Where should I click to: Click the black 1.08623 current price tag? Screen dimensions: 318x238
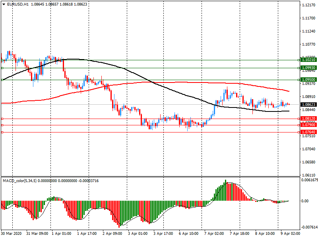coord(308,104)
